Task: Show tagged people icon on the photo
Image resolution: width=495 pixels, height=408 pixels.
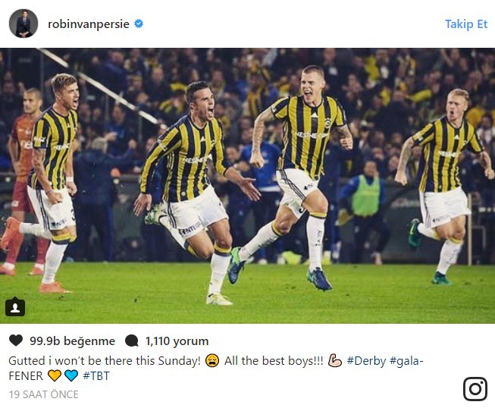Action: coord(15,306)
